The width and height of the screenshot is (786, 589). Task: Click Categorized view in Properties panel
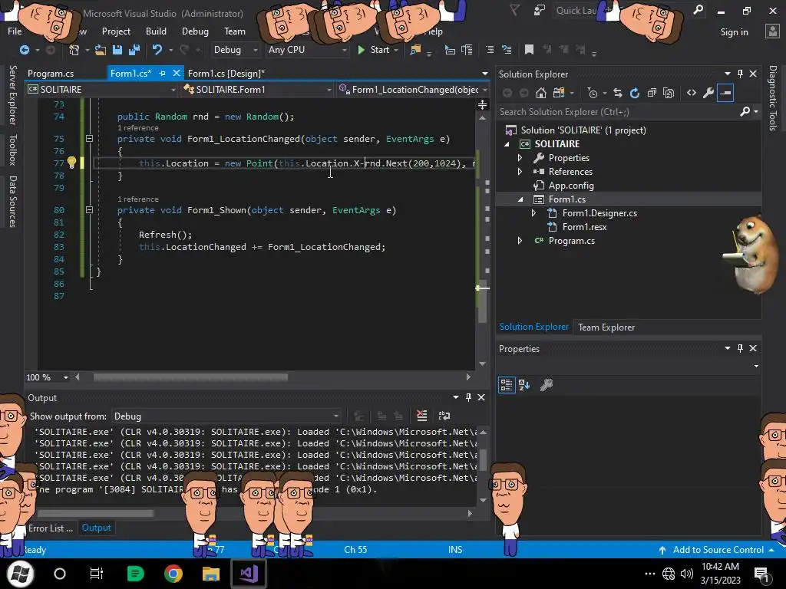pyautogui.click(x=507, y=385)
